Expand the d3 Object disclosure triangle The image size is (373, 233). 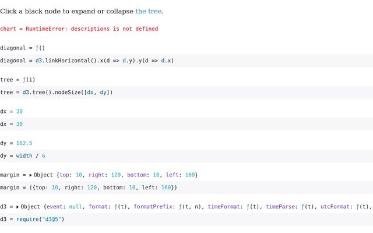[x=18, y=207]
